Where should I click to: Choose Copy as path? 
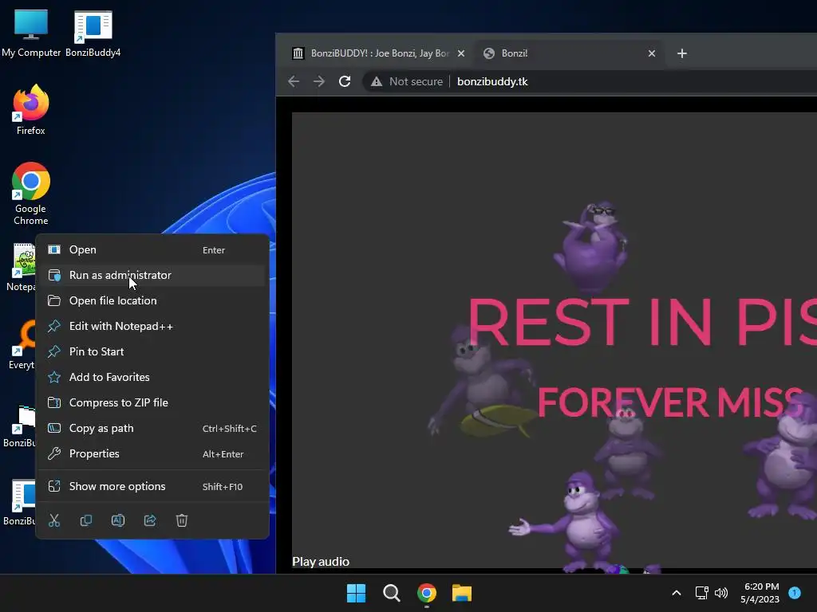click(x=152, y=428)
